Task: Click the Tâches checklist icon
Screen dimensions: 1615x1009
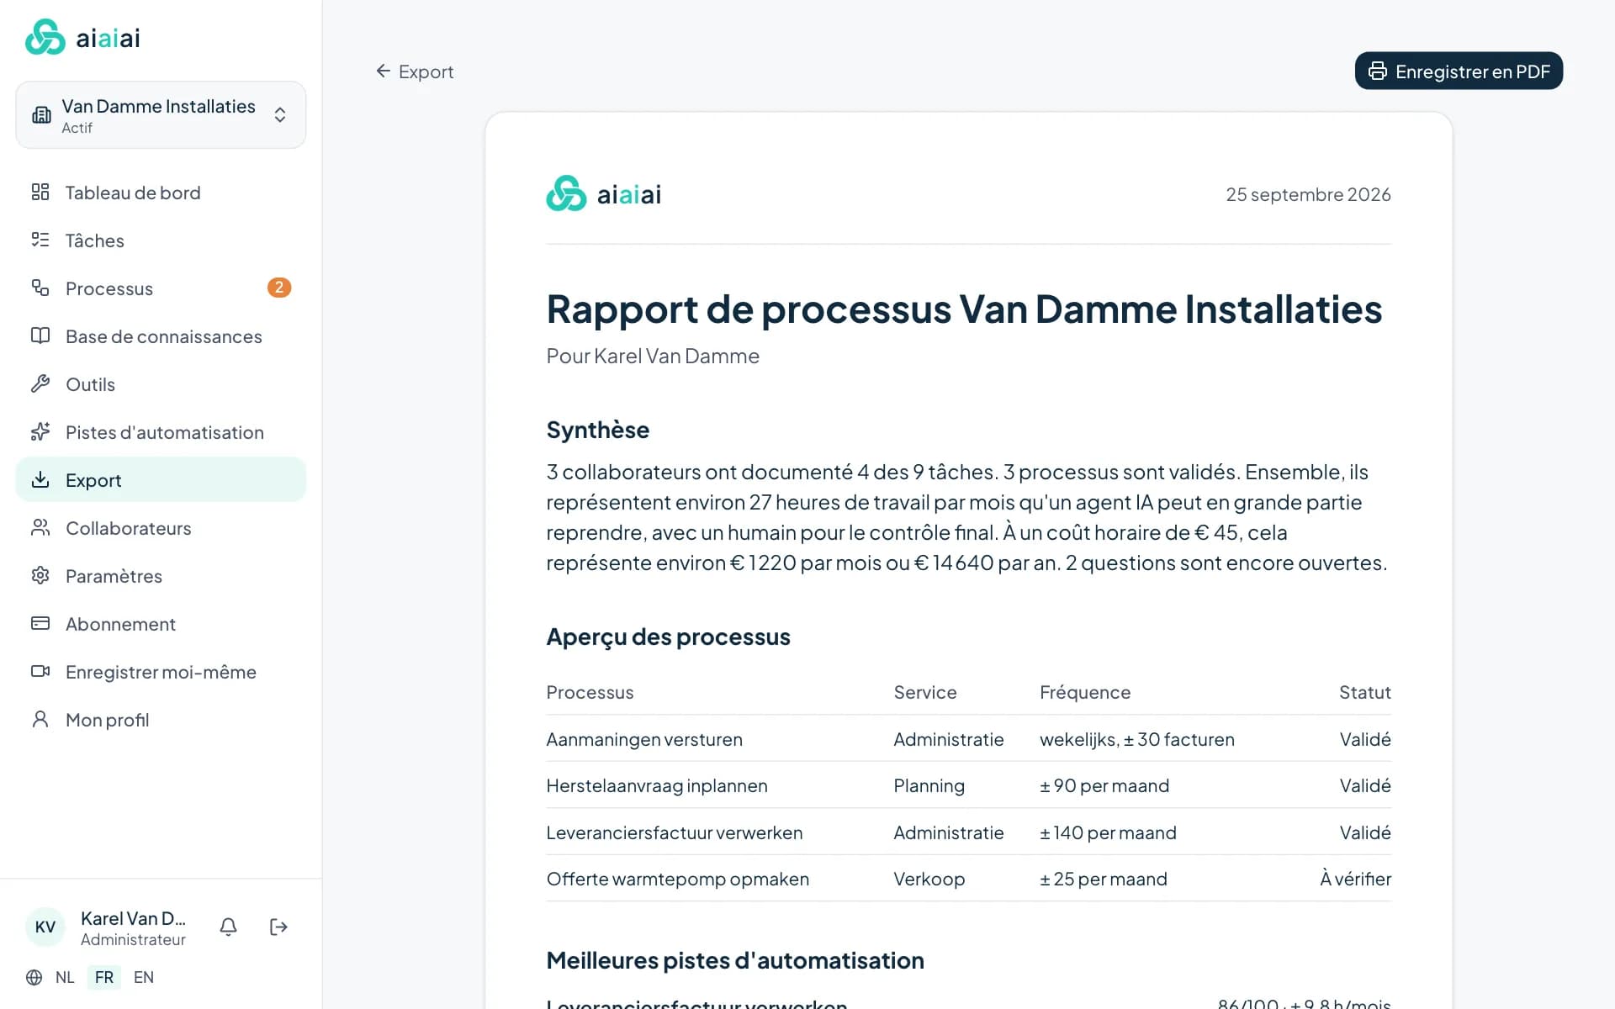Action: (40, 240)
